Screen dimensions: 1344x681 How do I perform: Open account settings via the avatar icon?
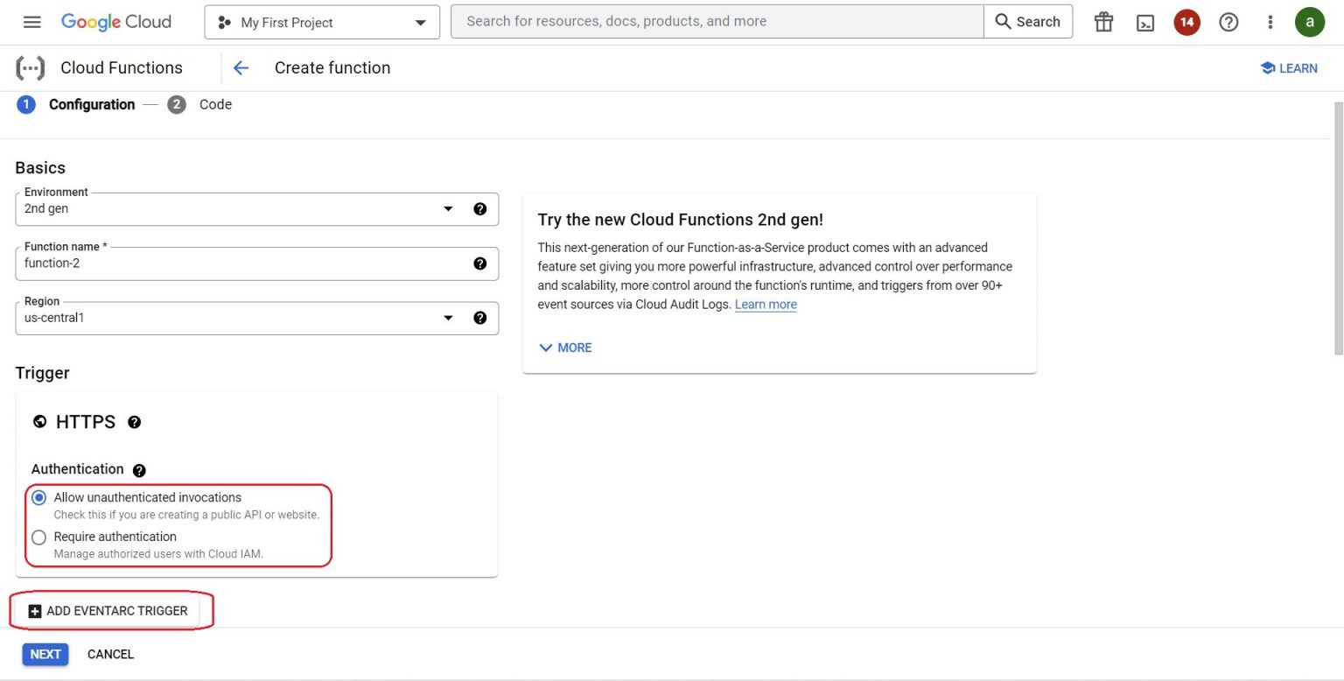click(x=1310, y=22)
